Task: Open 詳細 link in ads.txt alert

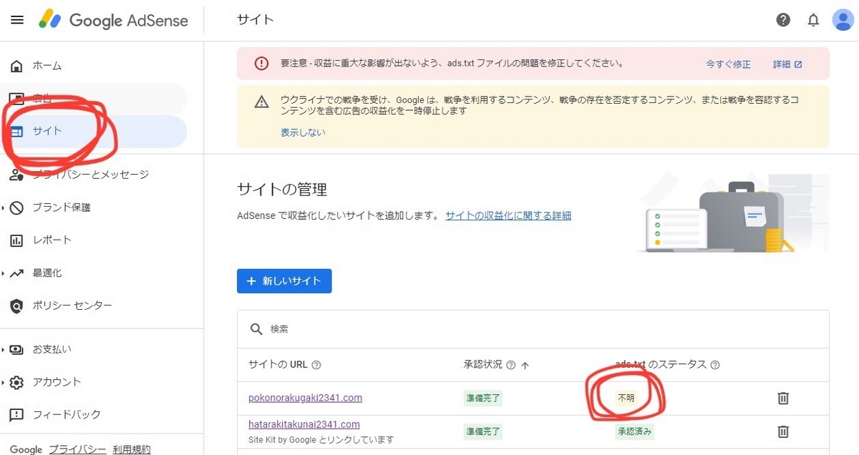Action: (787, 64)
